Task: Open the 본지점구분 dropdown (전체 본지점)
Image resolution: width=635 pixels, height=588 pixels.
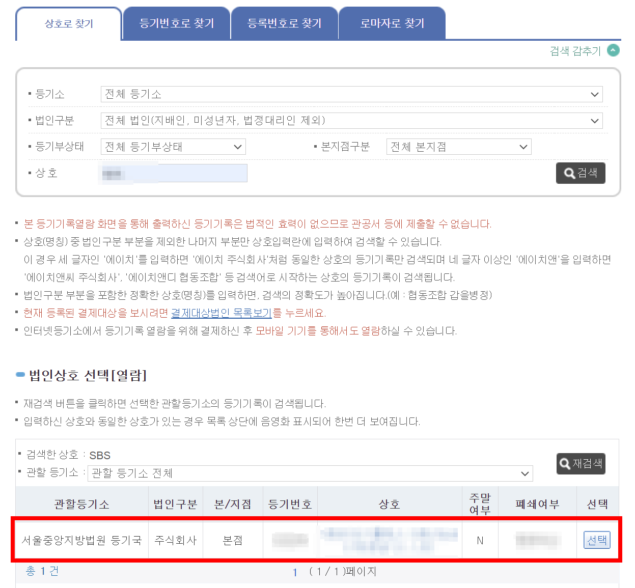Action: pos(459,147)
